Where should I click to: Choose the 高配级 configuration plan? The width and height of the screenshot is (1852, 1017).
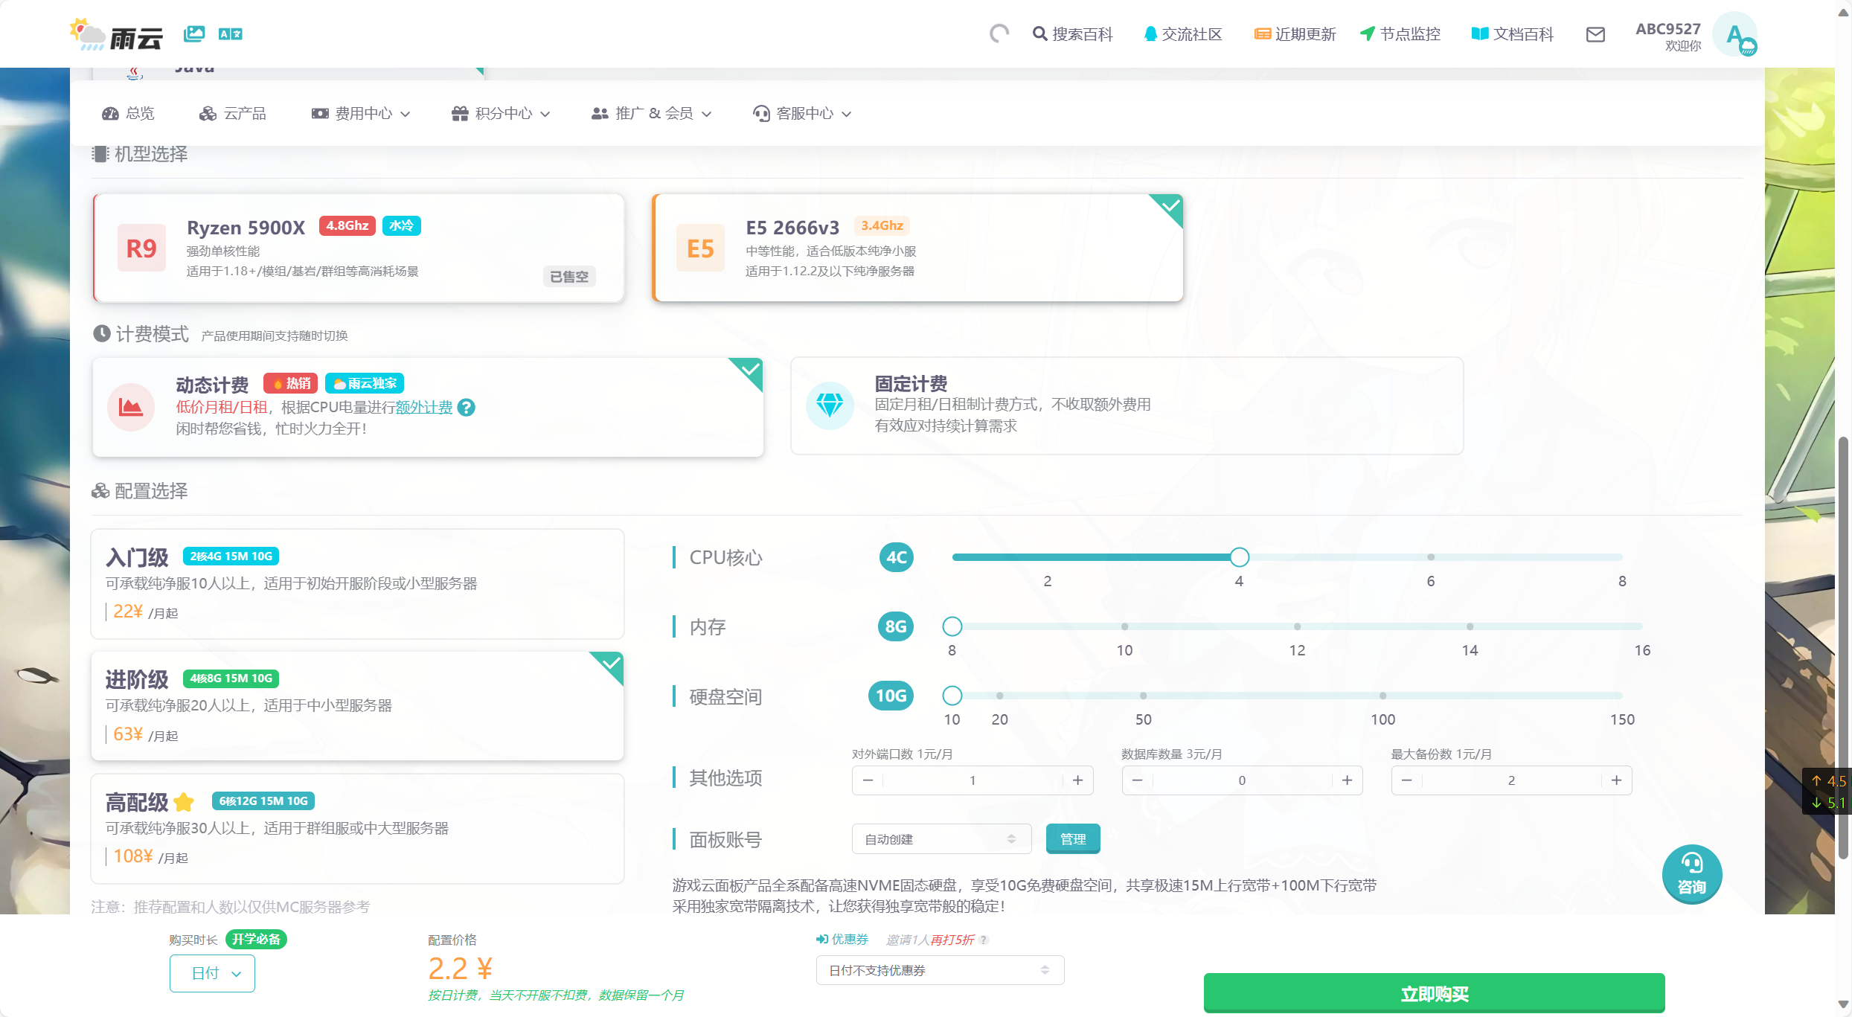point(357,828)
